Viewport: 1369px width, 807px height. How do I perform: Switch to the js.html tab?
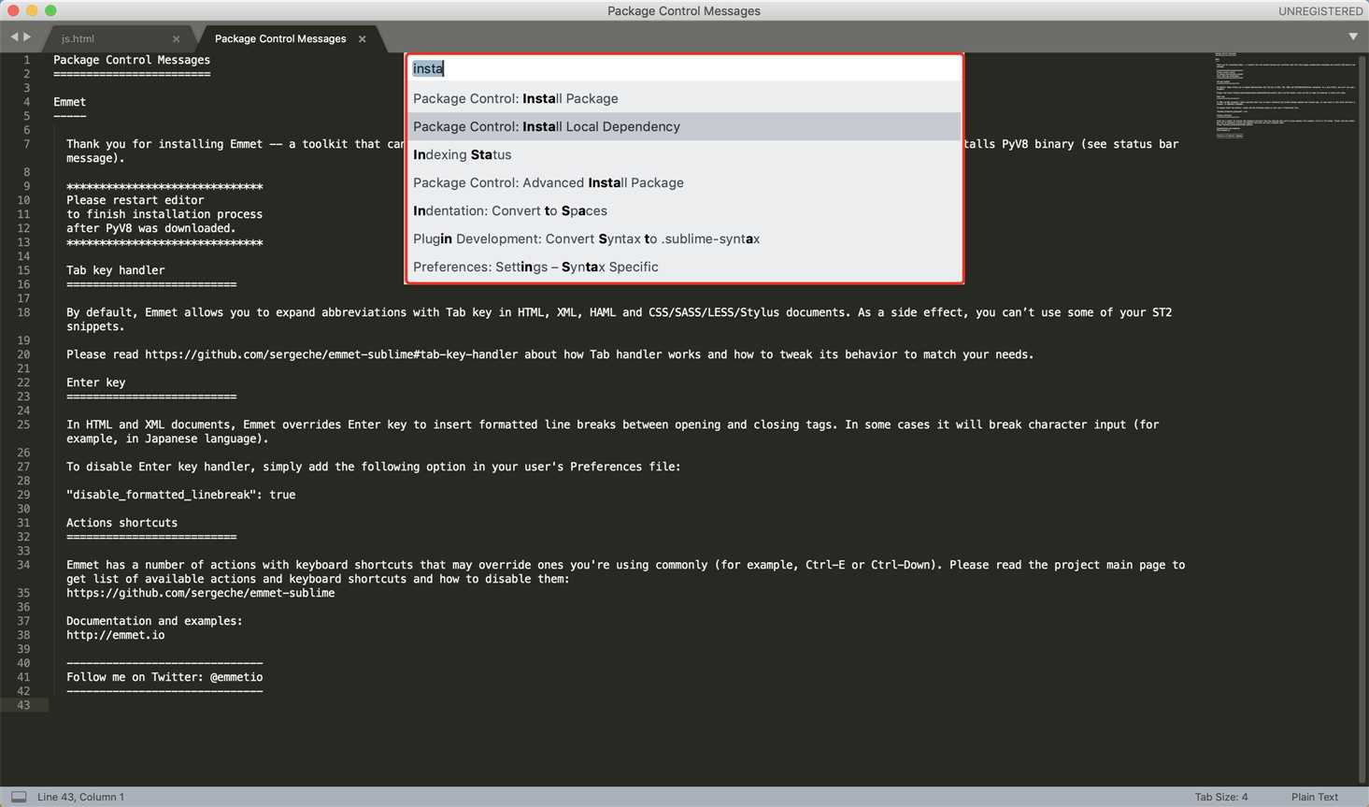[x=78, y=39]
